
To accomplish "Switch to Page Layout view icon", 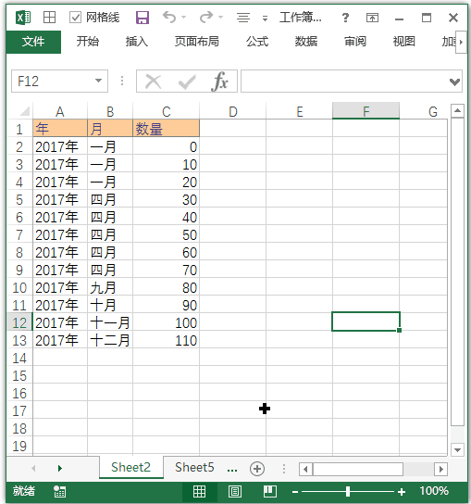I will (235, 491).
